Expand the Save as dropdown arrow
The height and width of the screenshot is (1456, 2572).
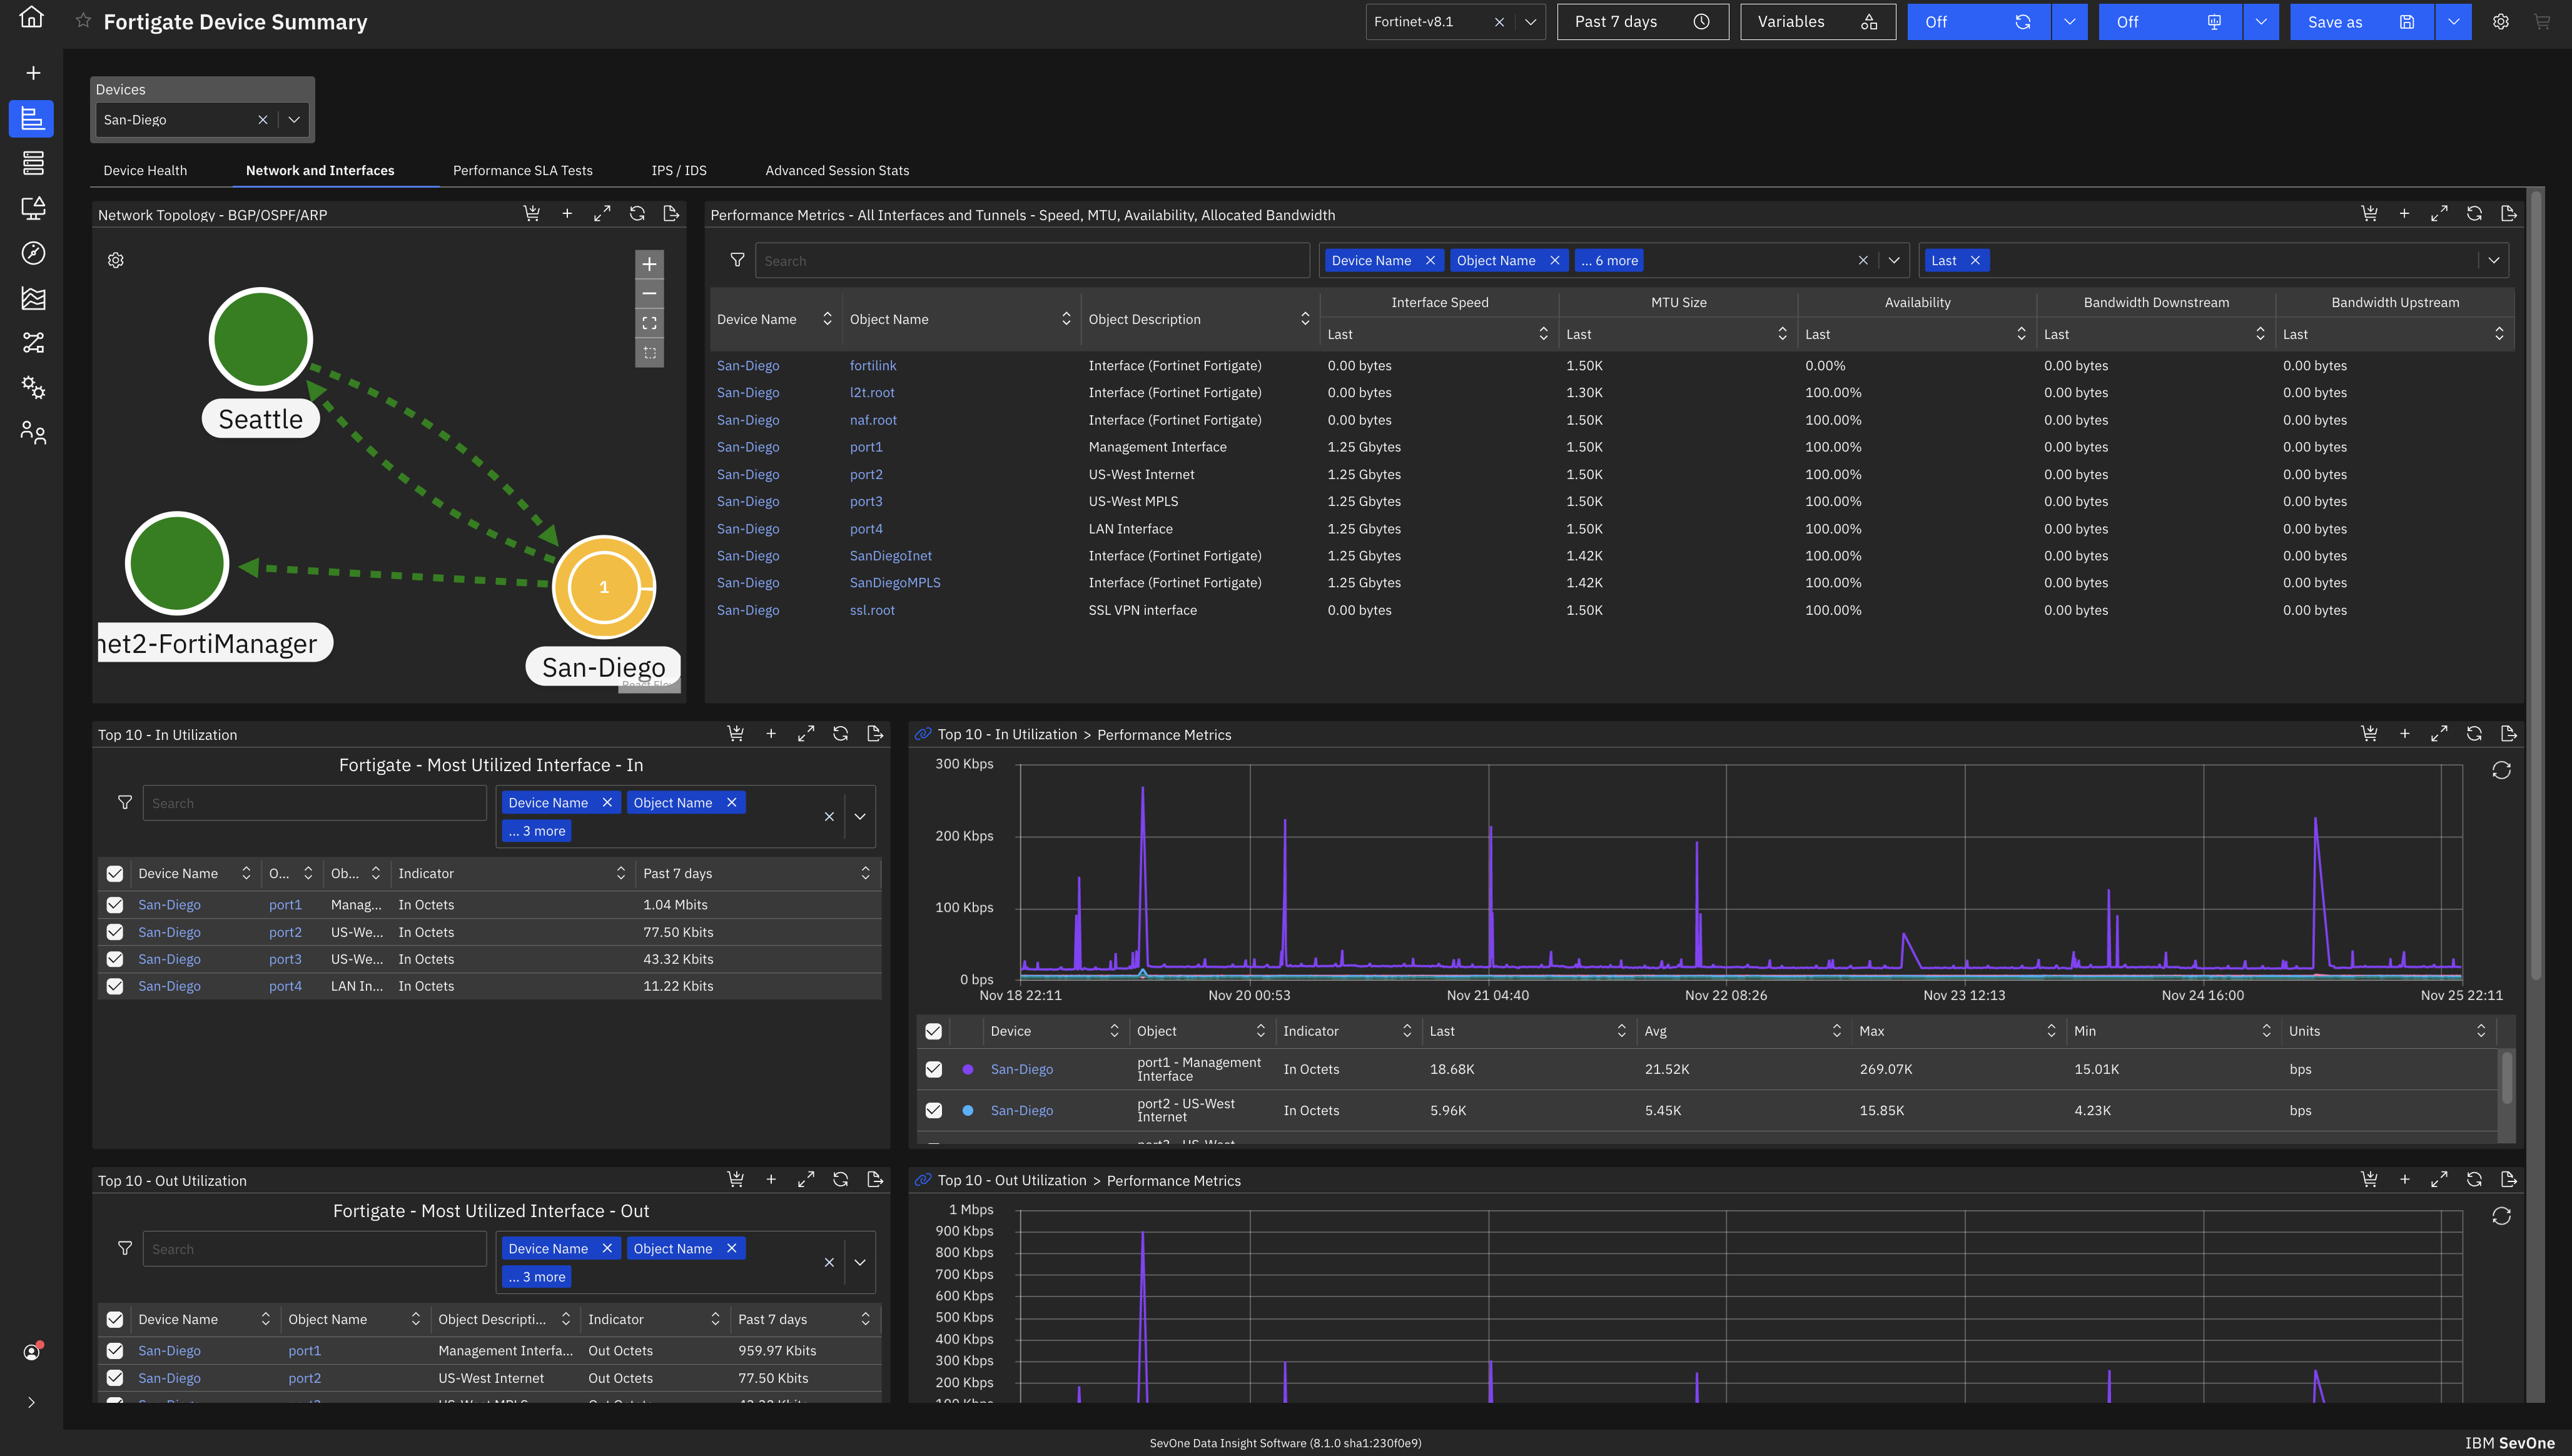(x=2453, y=22)
